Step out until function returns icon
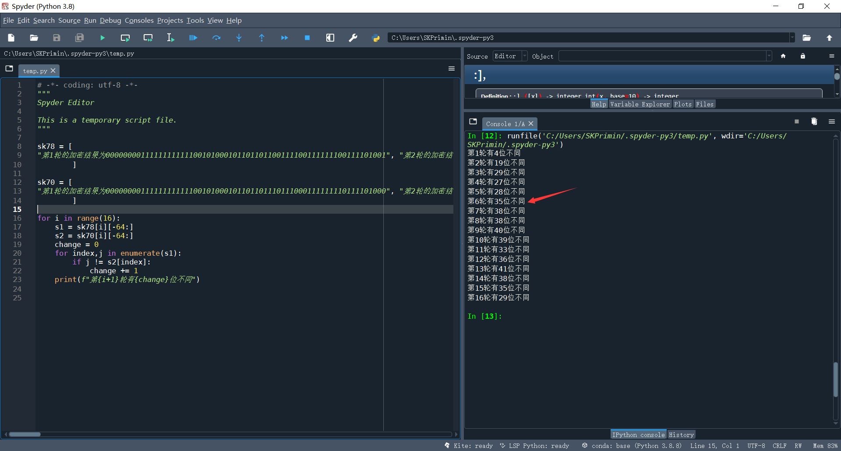841x451 pixels. [262, 38]
